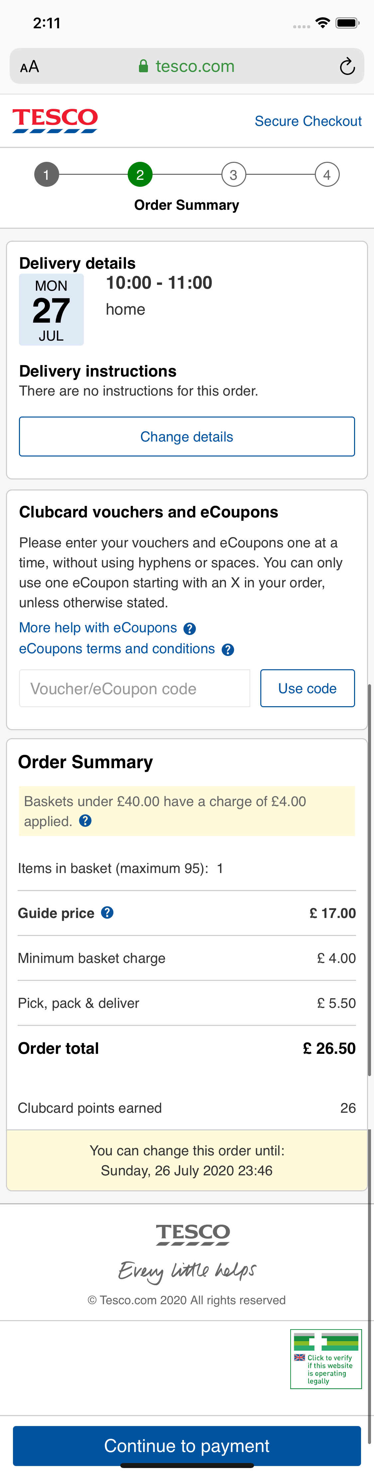Click the eCoupons terms and conditions help icon
This screenshot has width=374, height=1476.
click(x=228, y=649)
